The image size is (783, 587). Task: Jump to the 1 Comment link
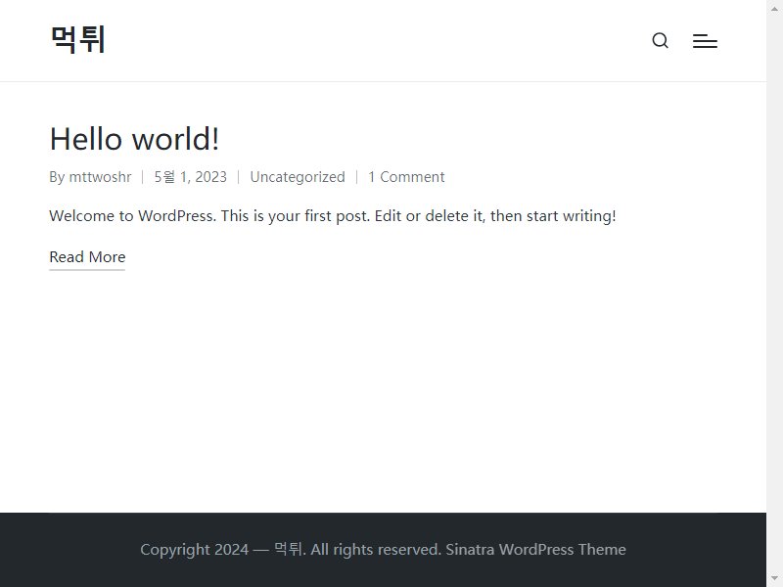click(406, 177)
